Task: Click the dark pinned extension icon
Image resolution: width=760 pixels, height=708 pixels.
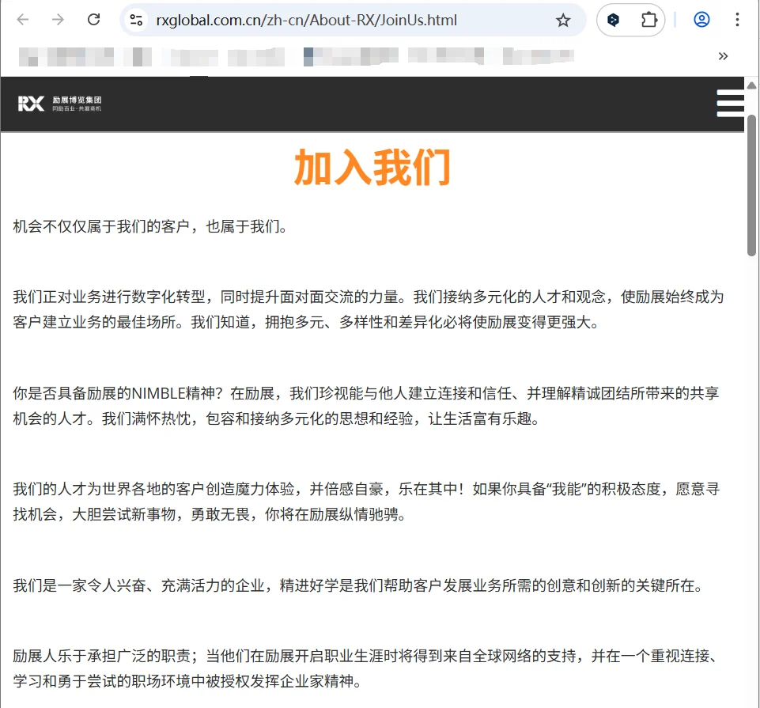Action: (x=614, y=20)
